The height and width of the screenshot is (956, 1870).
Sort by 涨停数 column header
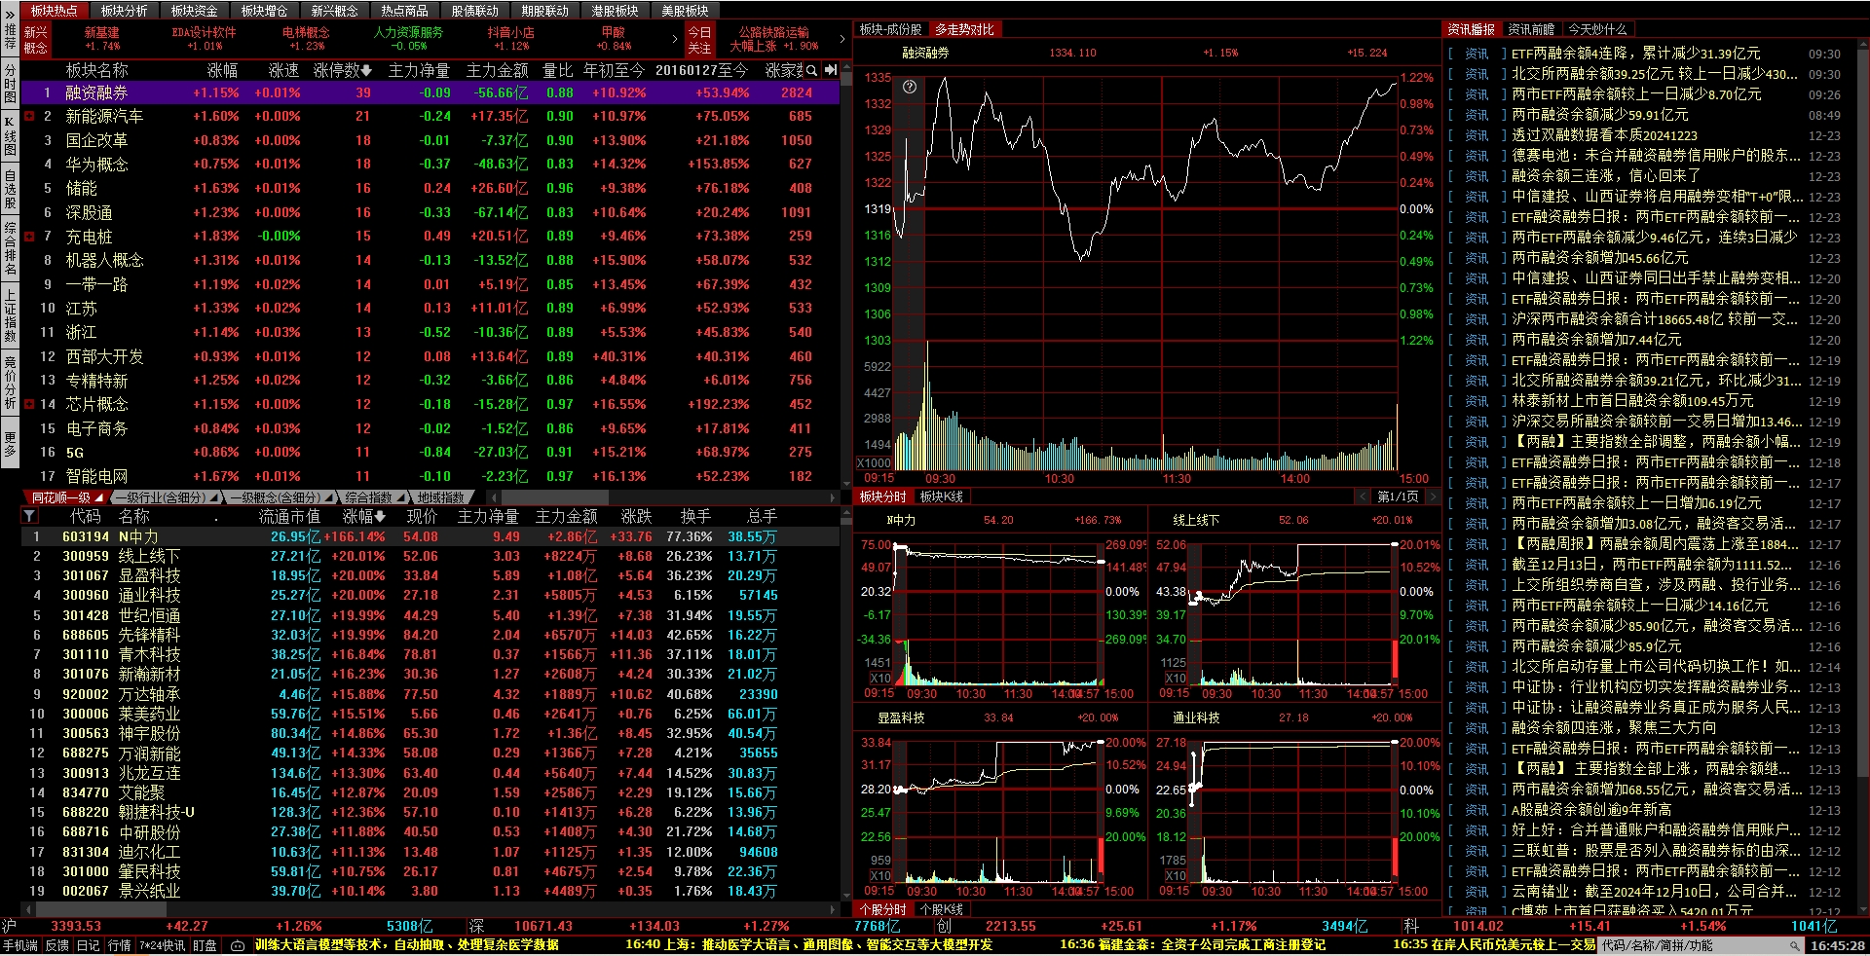coord(342,70)
